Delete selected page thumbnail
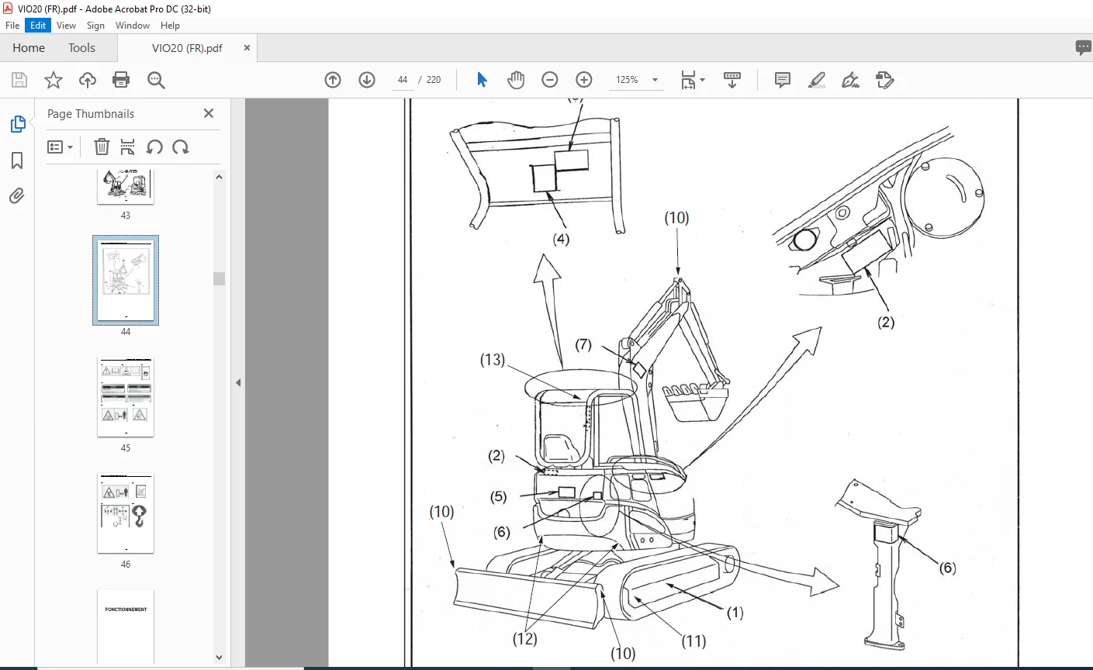Image resolution: width=1093 pixels, height=670 pixels. click(102, 147)
